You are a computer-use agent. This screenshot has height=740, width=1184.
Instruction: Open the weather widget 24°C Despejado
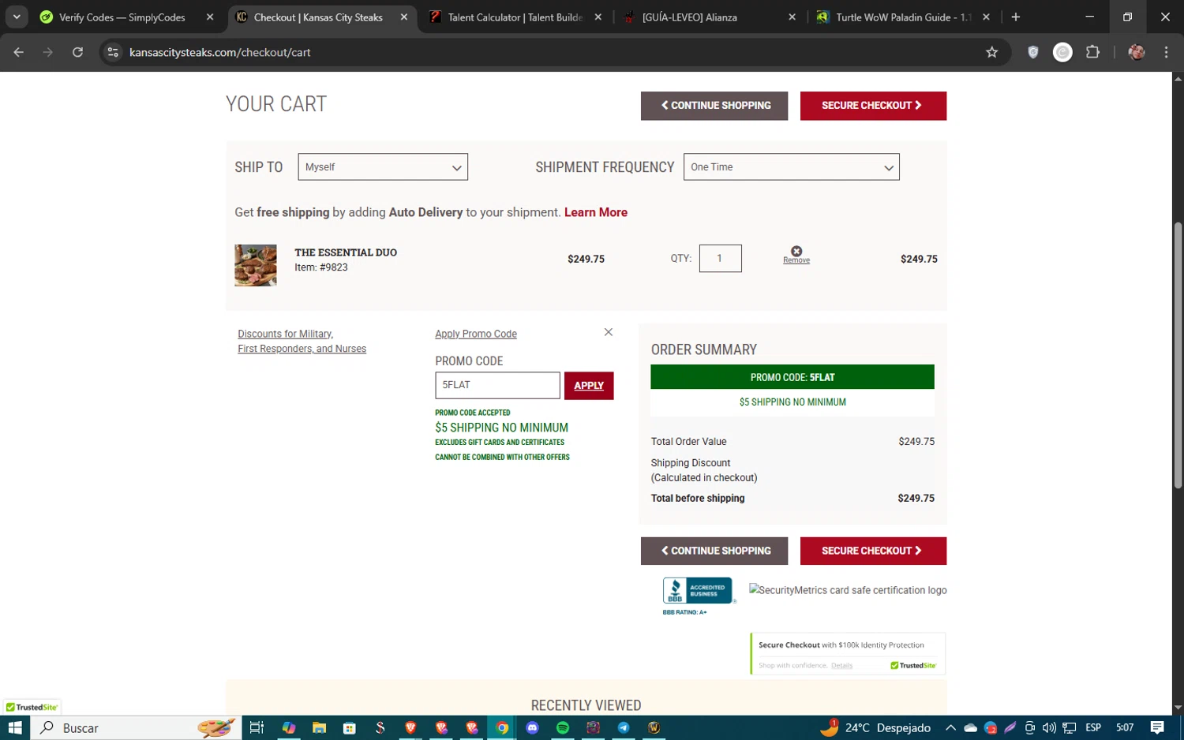tap(876, 727)
